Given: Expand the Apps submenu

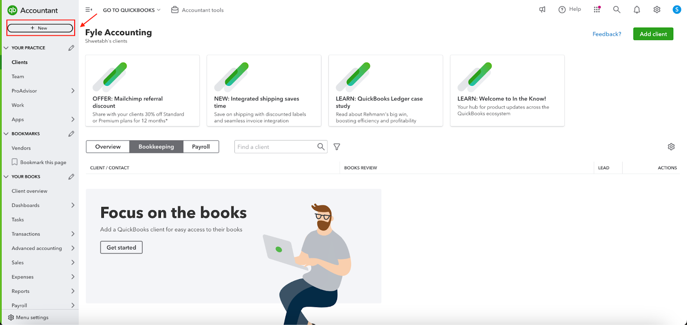Looking at the screenshot, I should click(73, 119).
